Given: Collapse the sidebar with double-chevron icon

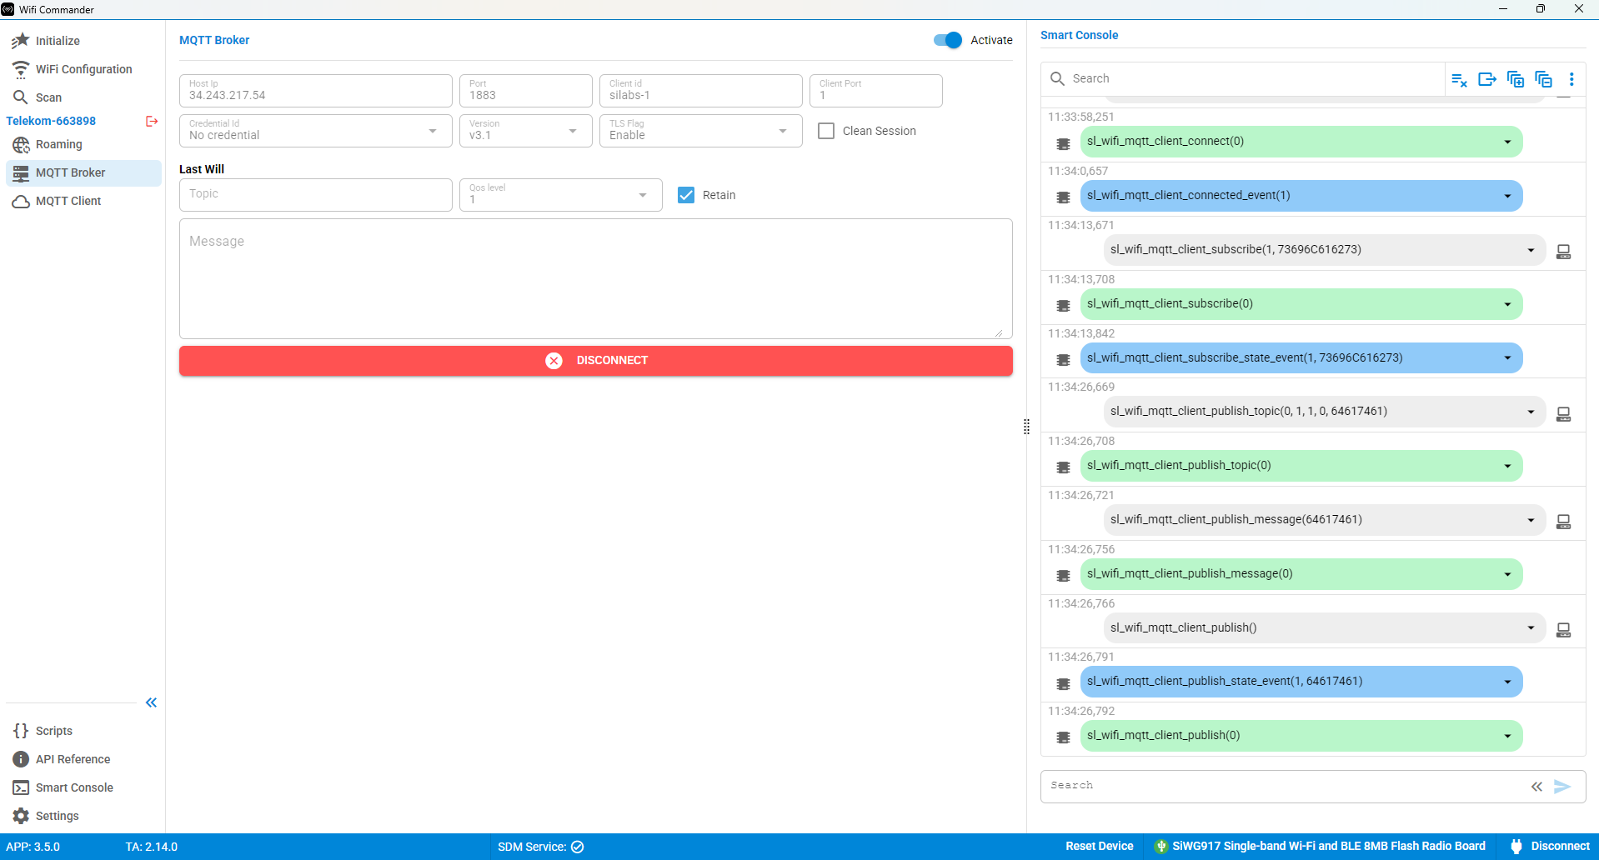Looking at the screenshot, I should [x=151, y=702].
